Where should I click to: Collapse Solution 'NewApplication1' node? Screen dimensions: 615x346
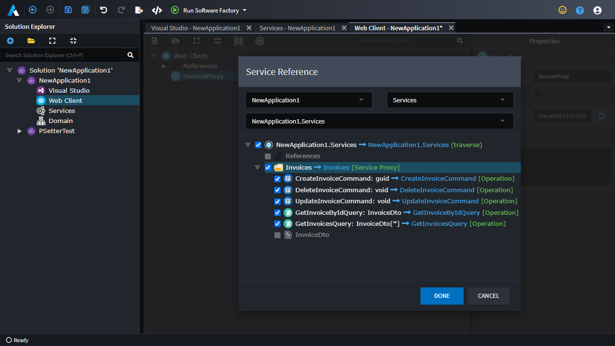point(10,70)
